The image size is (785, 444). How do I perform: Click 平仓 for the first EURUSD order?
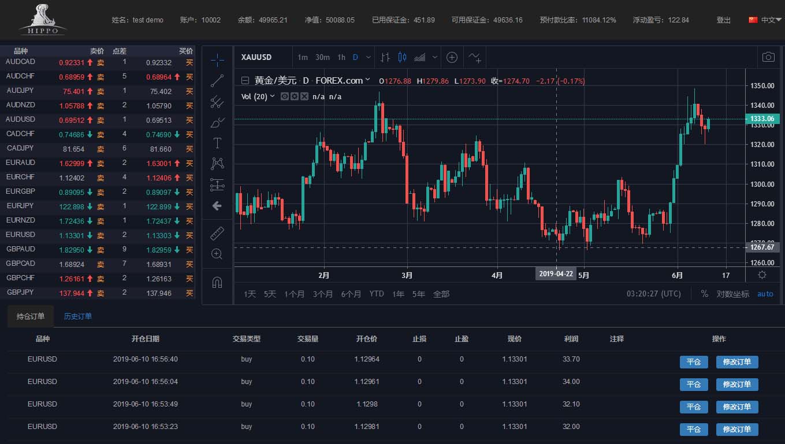tap(693, 362)
